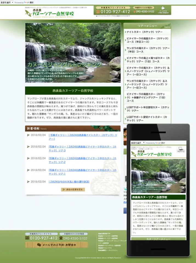This screenshot has width=196, height=263.
Task: Open footer link シーサイドカフェ
Action: [x=108, y=250]
